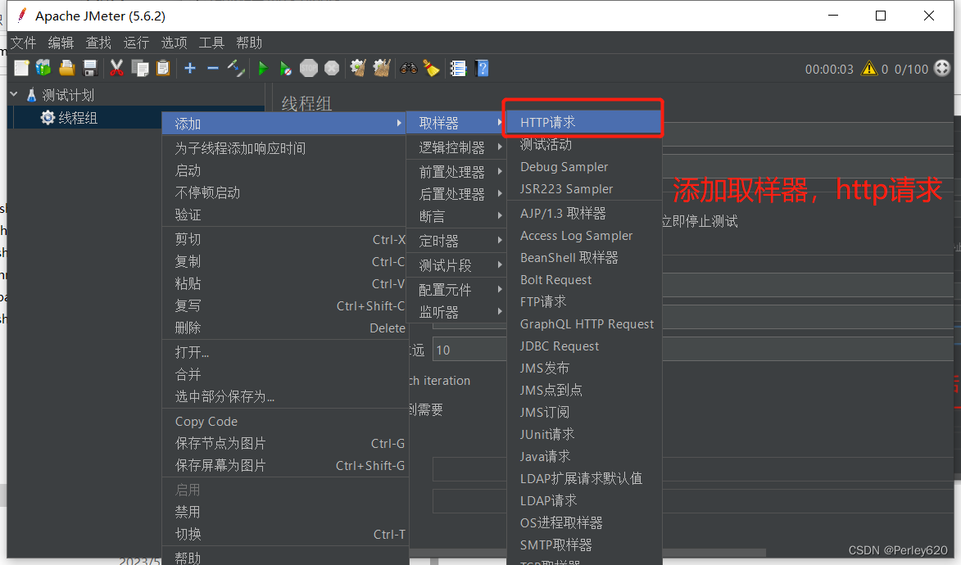
Task: Click the loop count field showing 10
Action: [469, 350]
